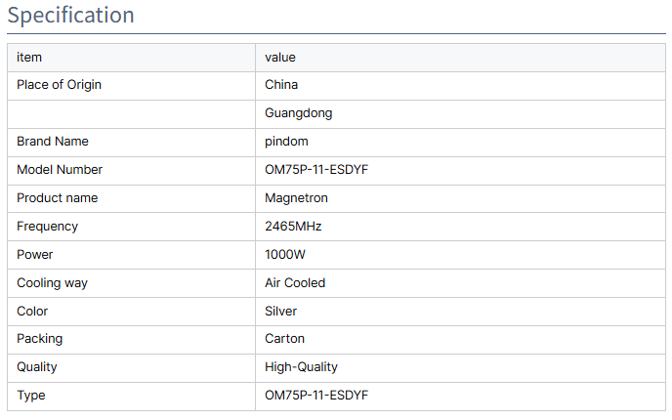Image resolution: width=672 pixels, height=420 pixels.
Task: Click the Carton packing value
Action: [284, 339]
